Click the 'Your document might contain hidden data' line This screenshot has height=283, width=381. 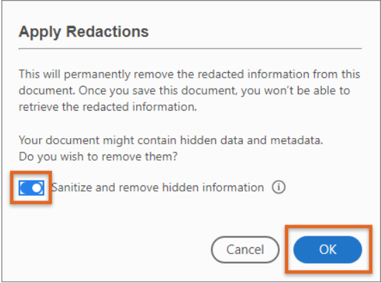[171, 140]
